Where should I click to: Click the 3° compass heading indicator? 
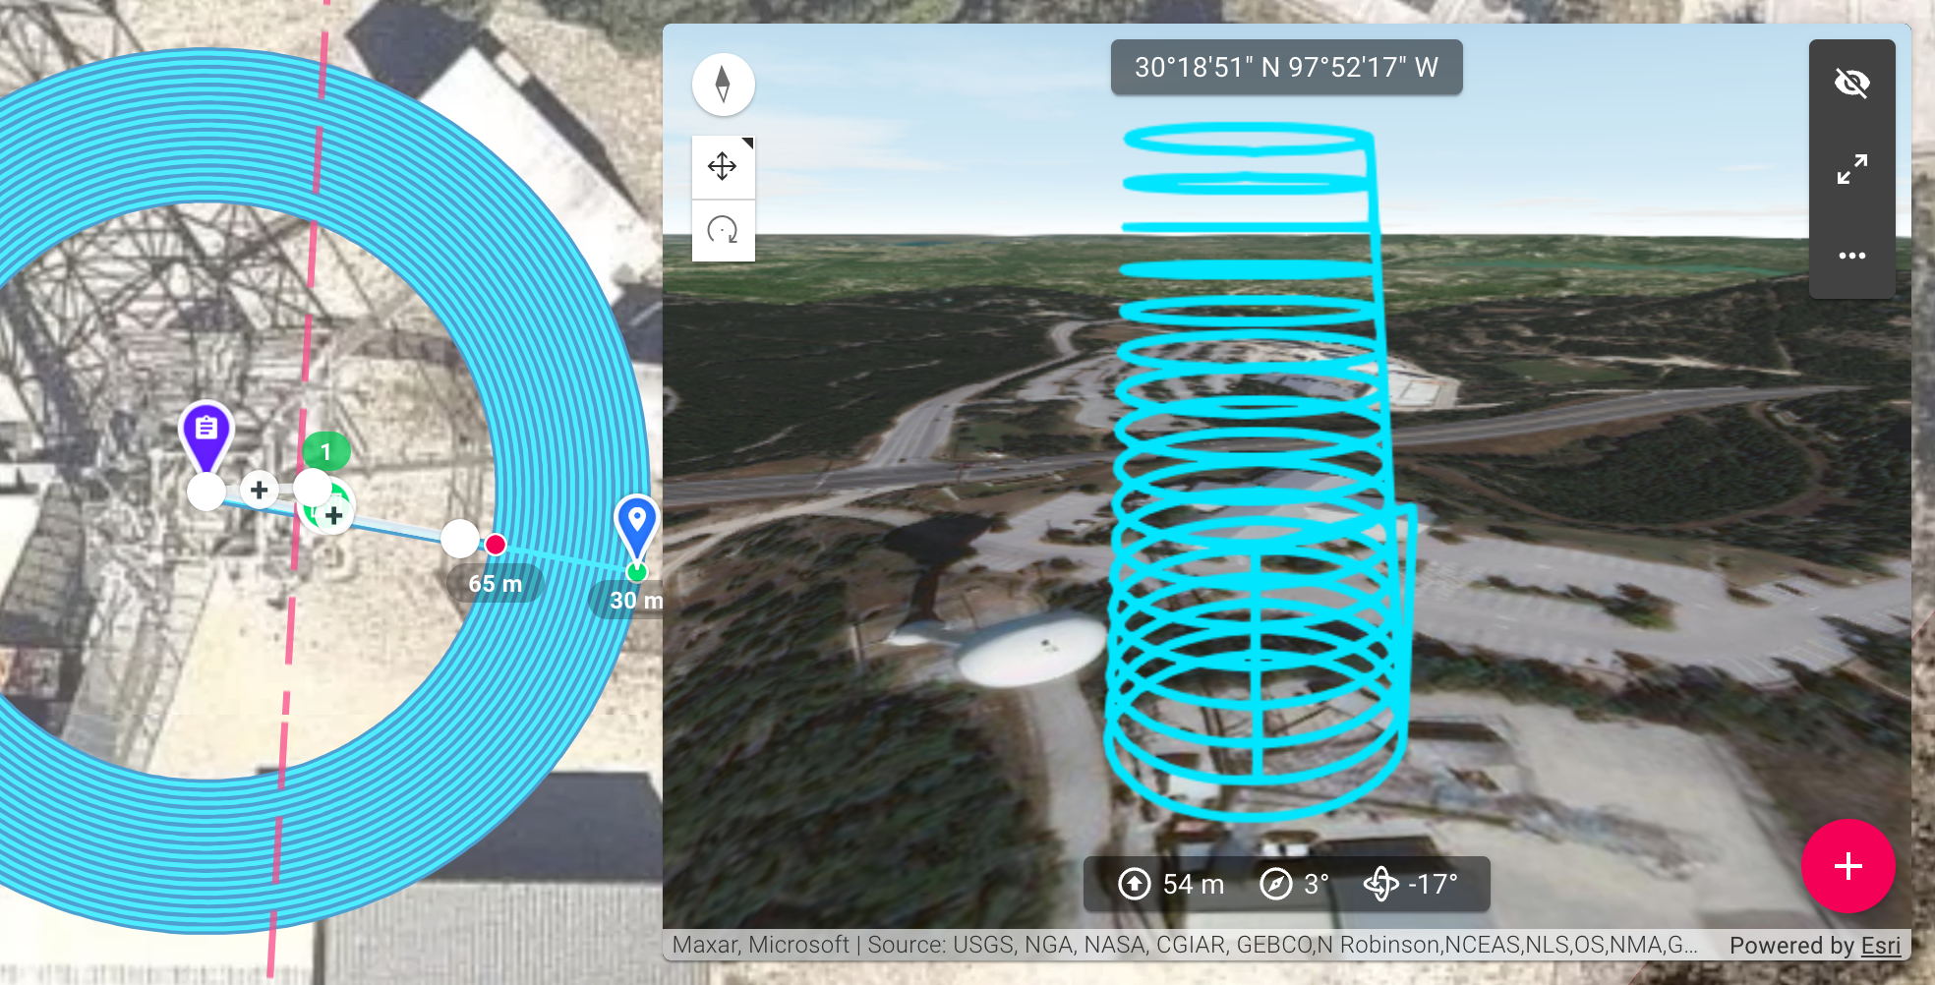pos(1295,884)
